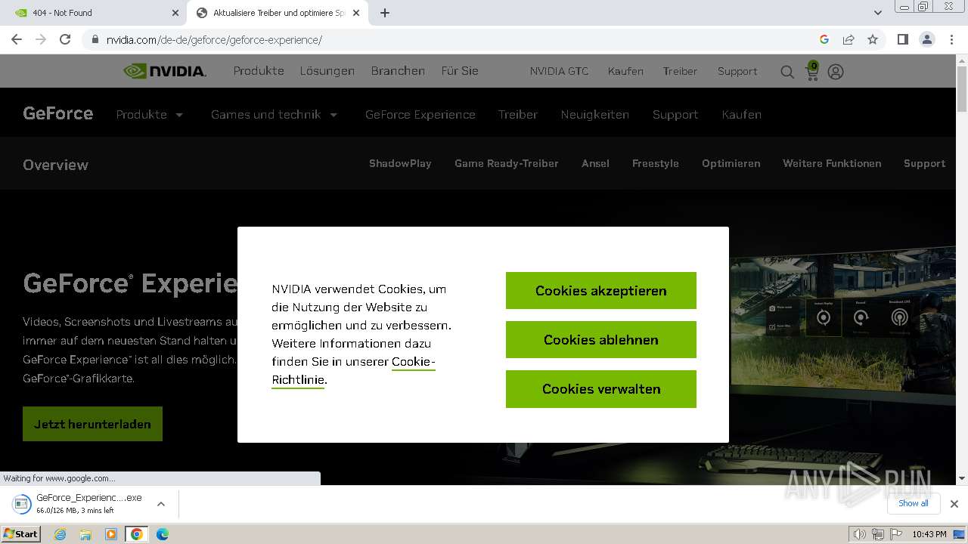Viewport: 968px width, 544px height.
Task: Open Internet Explorer from taskbar
Action: click(60, 534)
